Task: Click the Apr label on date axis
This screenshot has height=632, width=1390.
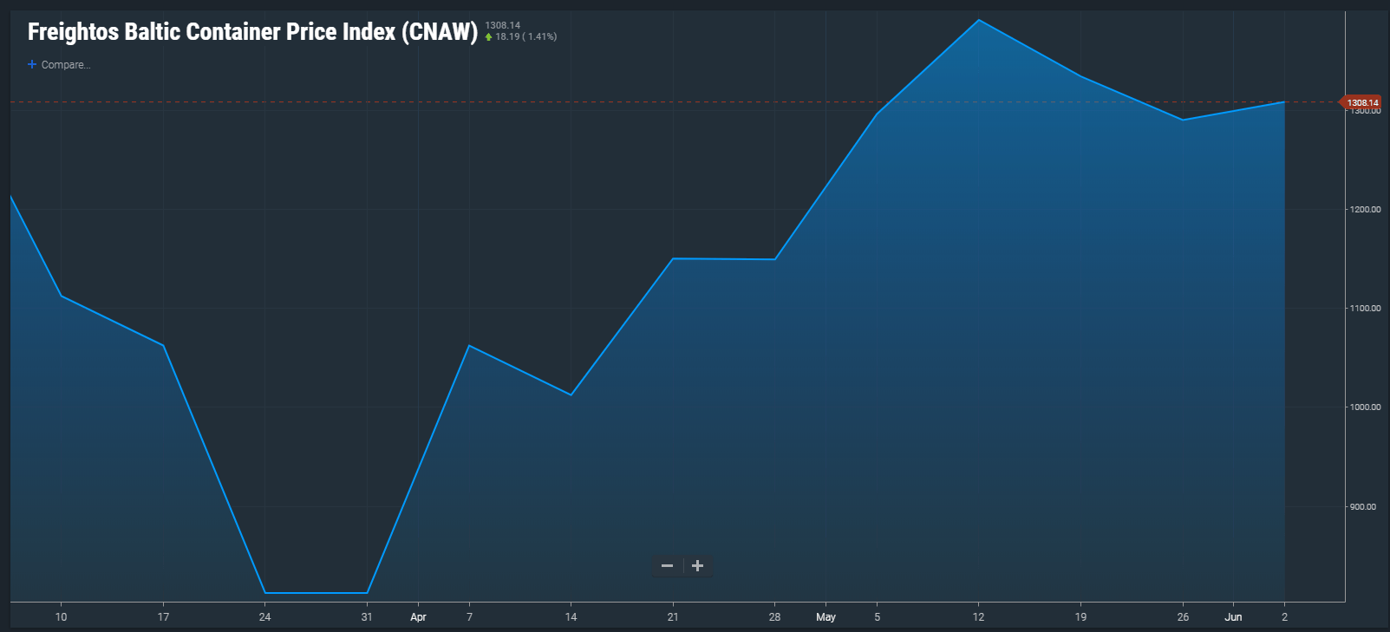Action: point(418,617)
